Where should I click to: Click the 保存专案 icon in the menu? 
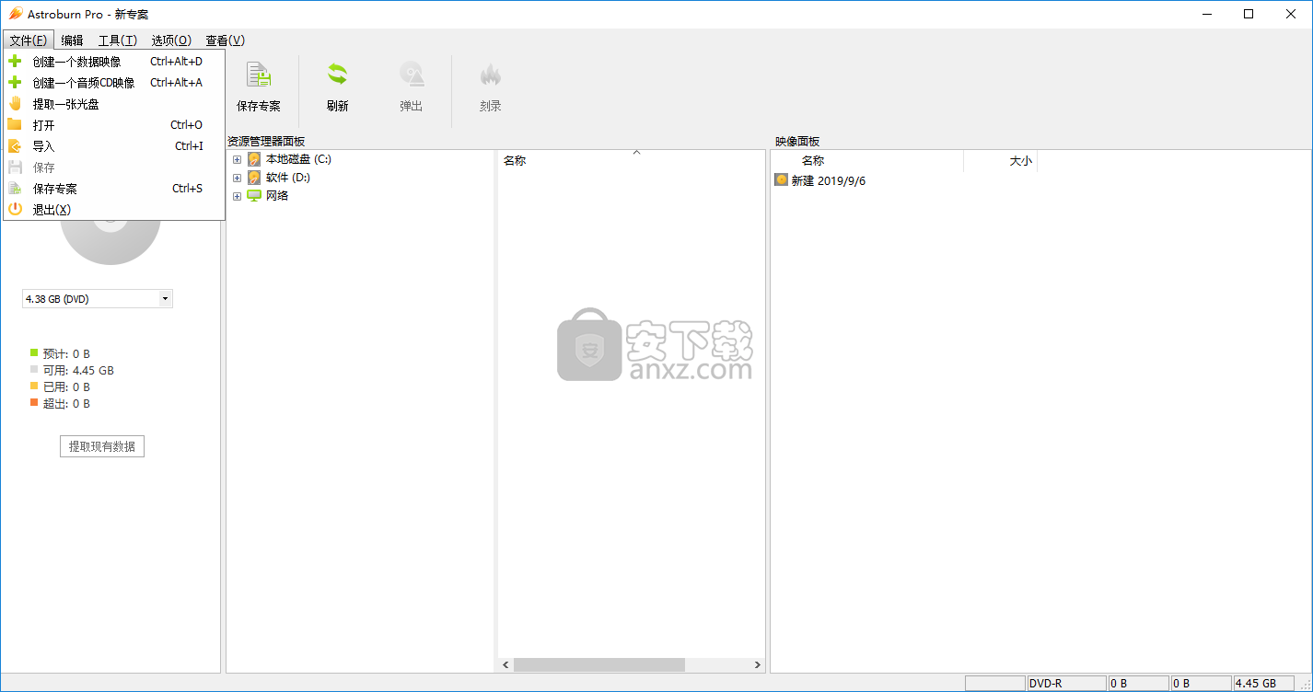pyautogui.click(x=15, y=189)
